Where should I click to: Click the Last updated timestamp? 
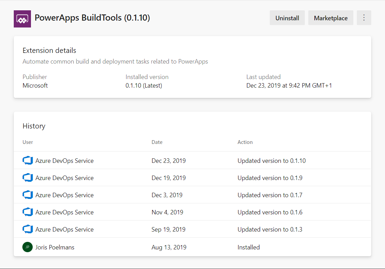pos(289,85)
